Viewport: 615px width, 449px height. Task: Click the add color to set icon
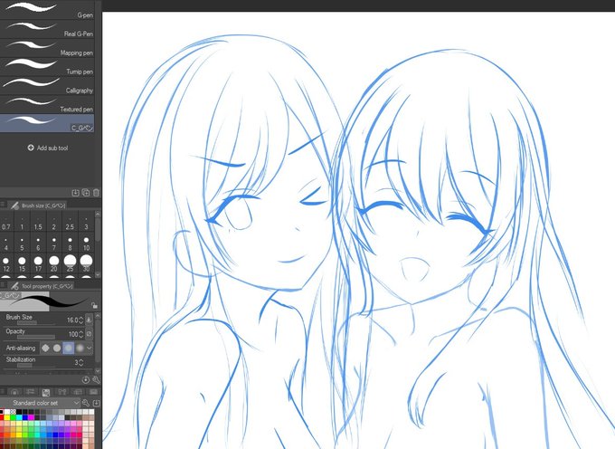tap(96, 403)
